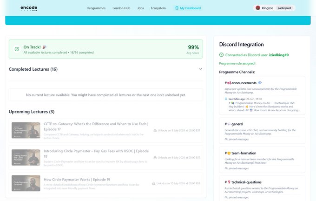Screen dimensions: 316x201
Task: Go to London Hub page
Action: pyautogui.click(x=121, y=8)
